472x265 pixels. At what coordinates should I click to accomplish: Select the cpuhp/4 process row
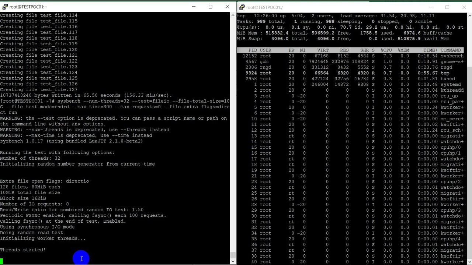(350, 239)
